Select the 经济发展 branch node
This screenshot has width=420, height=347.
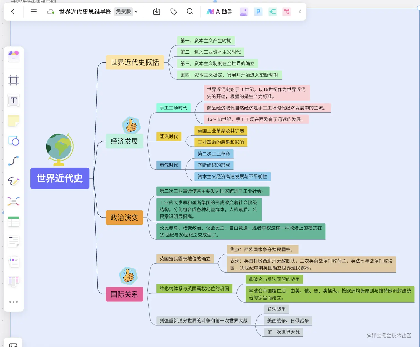pyautogui.click(x=124, y=141)
